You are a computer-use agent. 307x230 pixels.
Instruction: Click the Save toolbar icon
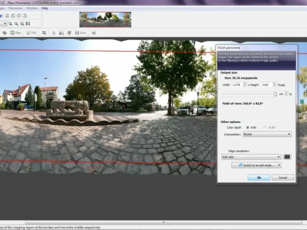tap(81, 33)
